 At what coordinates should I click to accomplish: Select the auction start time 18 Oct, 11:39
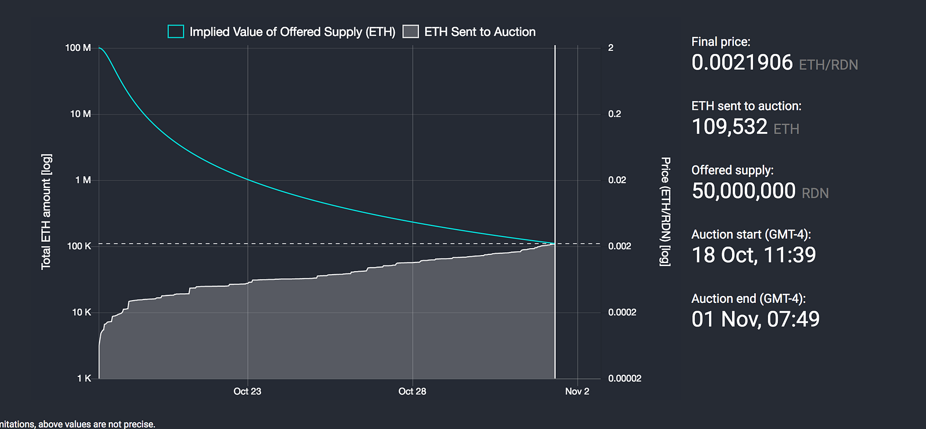[x=754, y=255]
